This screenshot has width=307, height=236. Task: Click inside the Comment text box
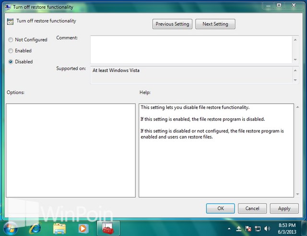(191, 49)
